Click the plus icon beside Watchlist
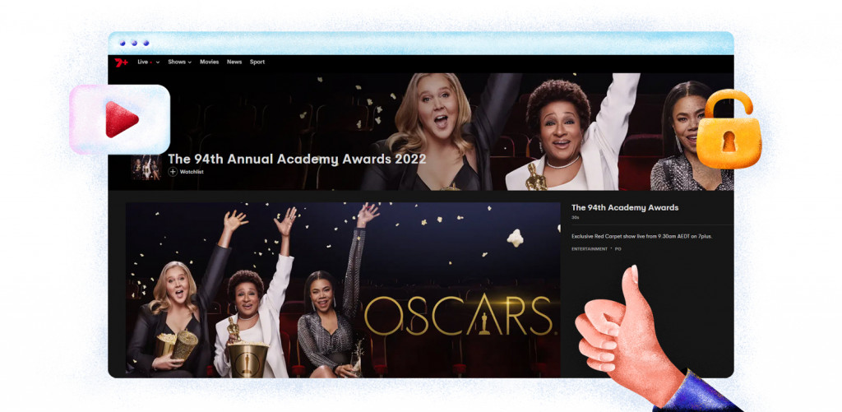This screenshot has height=412, width=842. pyautogui.click(x=173, y=172)
